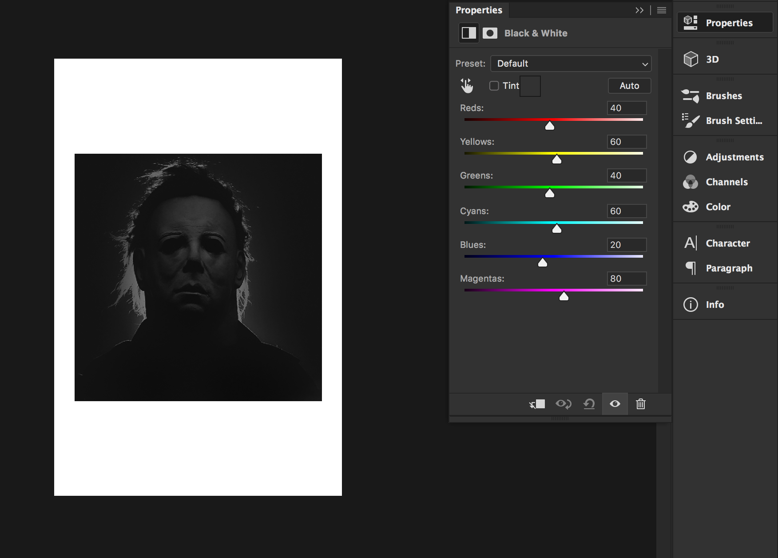
Task: Open the Preset dropdown
Action: (x=571, y=64)
